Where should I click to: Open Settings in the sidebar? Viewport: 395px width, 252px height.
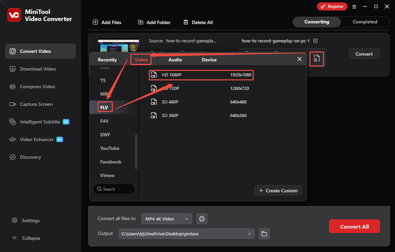26,220
